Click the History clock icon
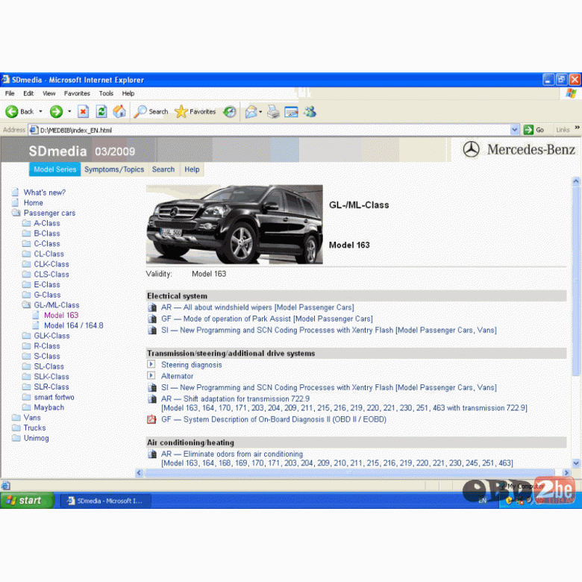Viewport: 582px width, 582px height. click(230, 111)
